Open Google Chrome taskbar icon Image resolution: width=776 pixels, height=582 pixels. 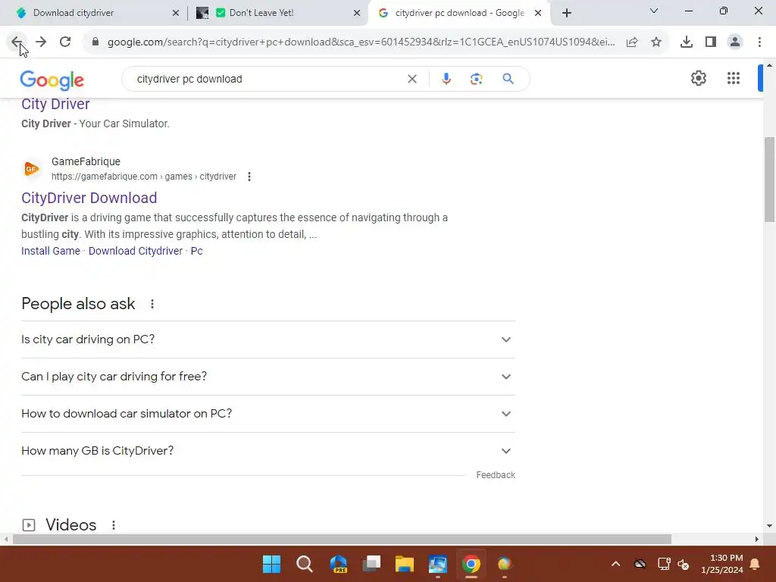tap(471, 564)
